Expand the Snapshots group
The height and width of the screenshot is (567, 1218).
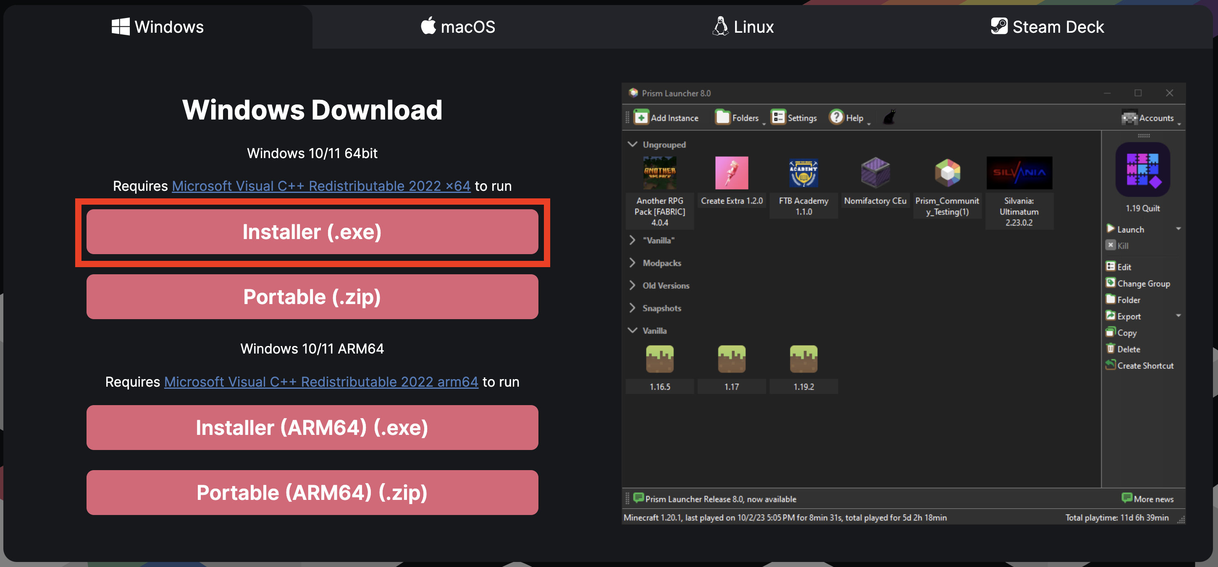(632, 308)
